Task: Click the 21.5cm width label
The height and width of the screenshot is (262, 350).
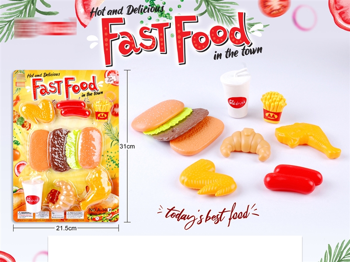Action: [x=66, y=228]
